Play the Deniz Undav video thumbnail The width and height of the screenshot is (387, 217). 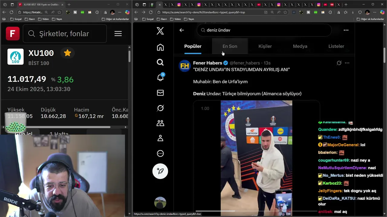click(x=256, y=158)
